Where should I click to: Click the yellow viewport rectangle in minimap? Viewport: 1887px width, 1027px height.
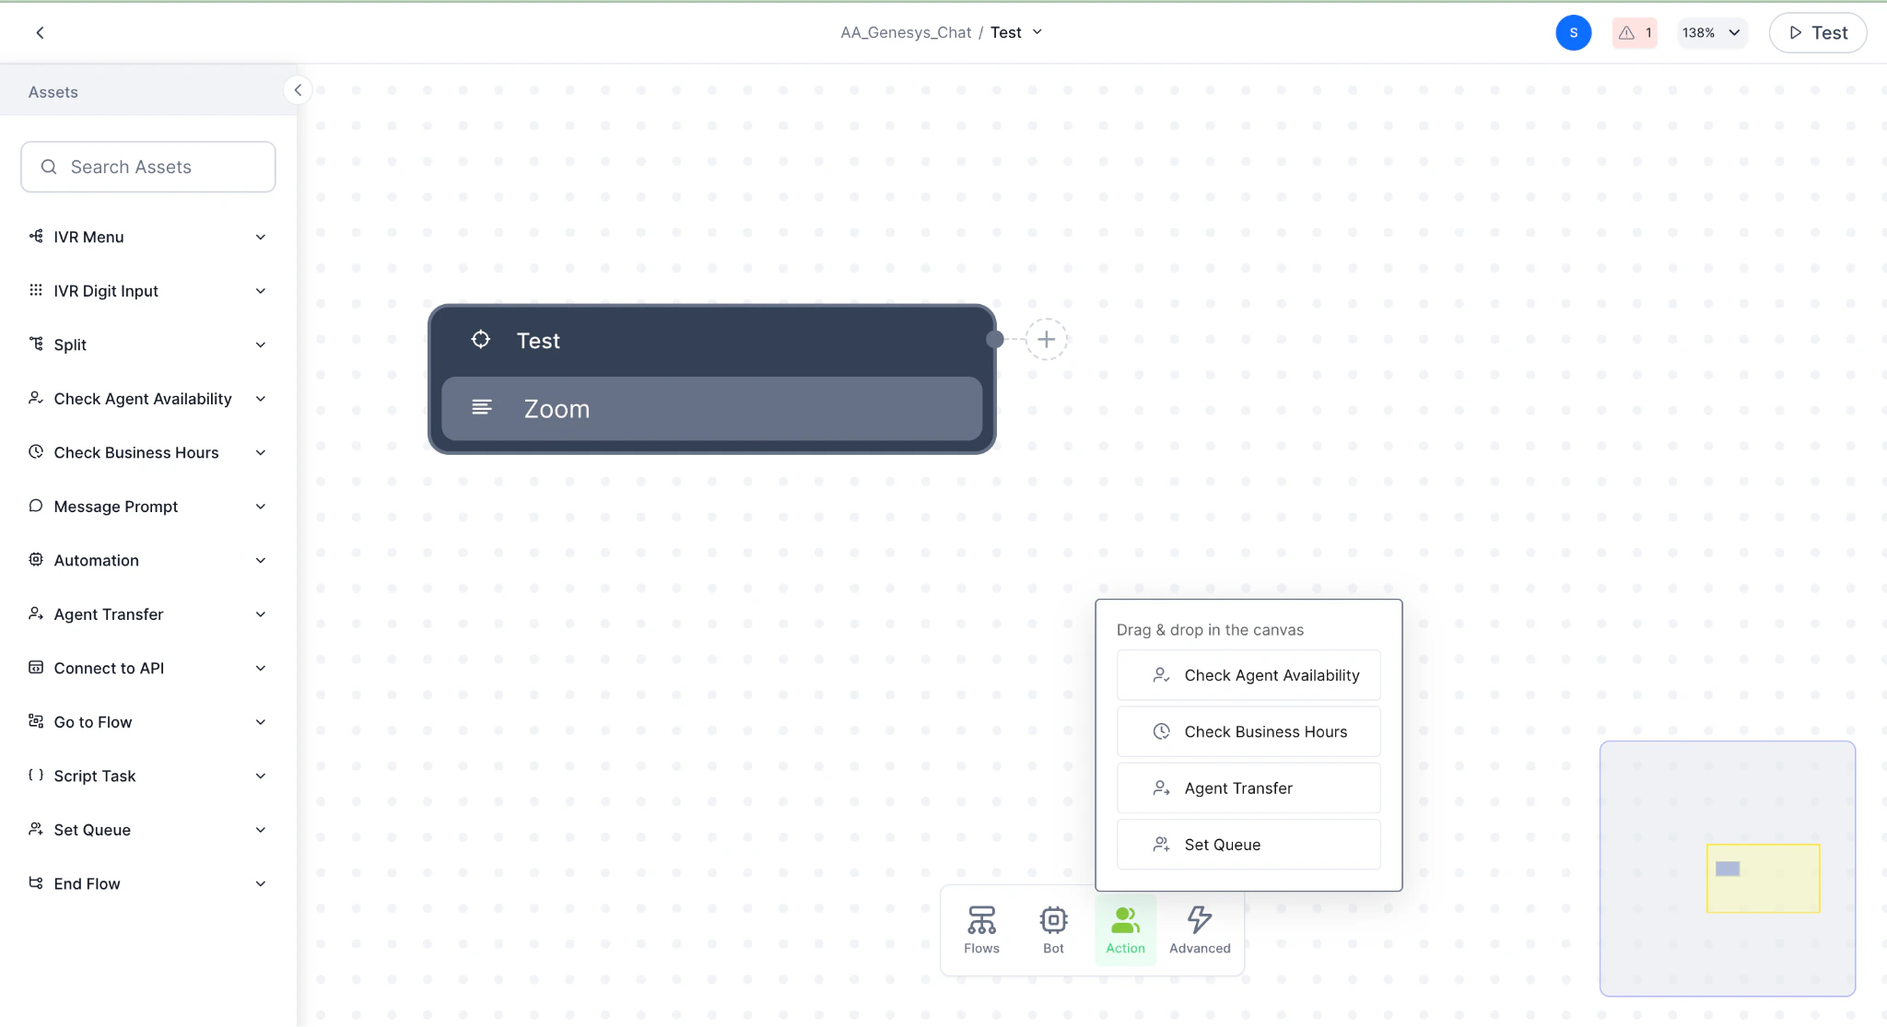[1763, 878]
